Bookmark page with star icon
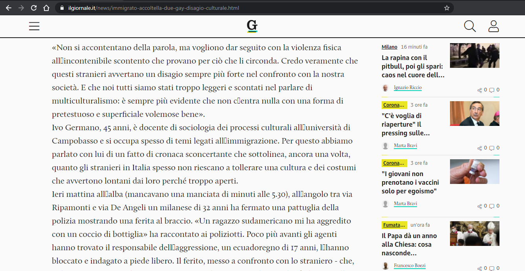This screenshot has width=525, height=271. click(446, 8)
